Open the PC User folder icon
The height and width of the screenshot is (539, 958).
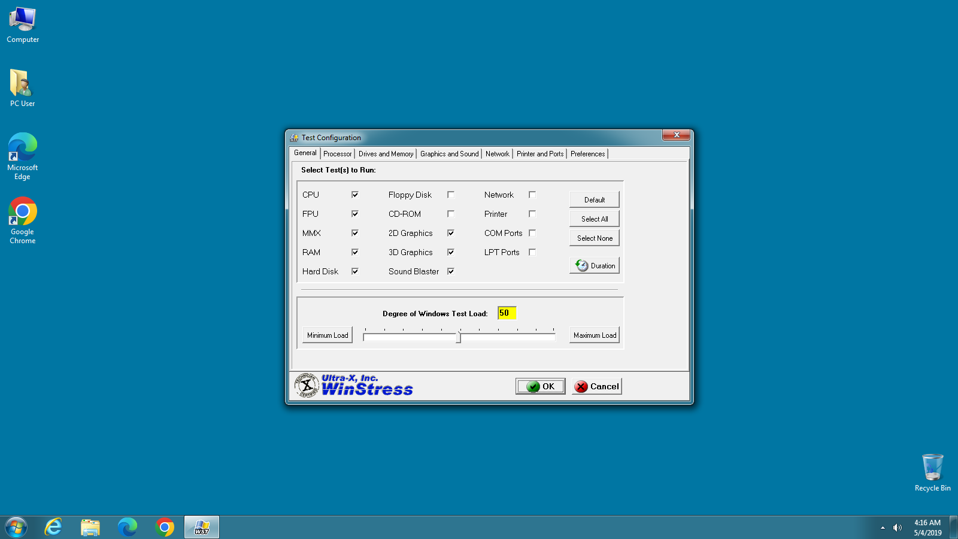23,88
